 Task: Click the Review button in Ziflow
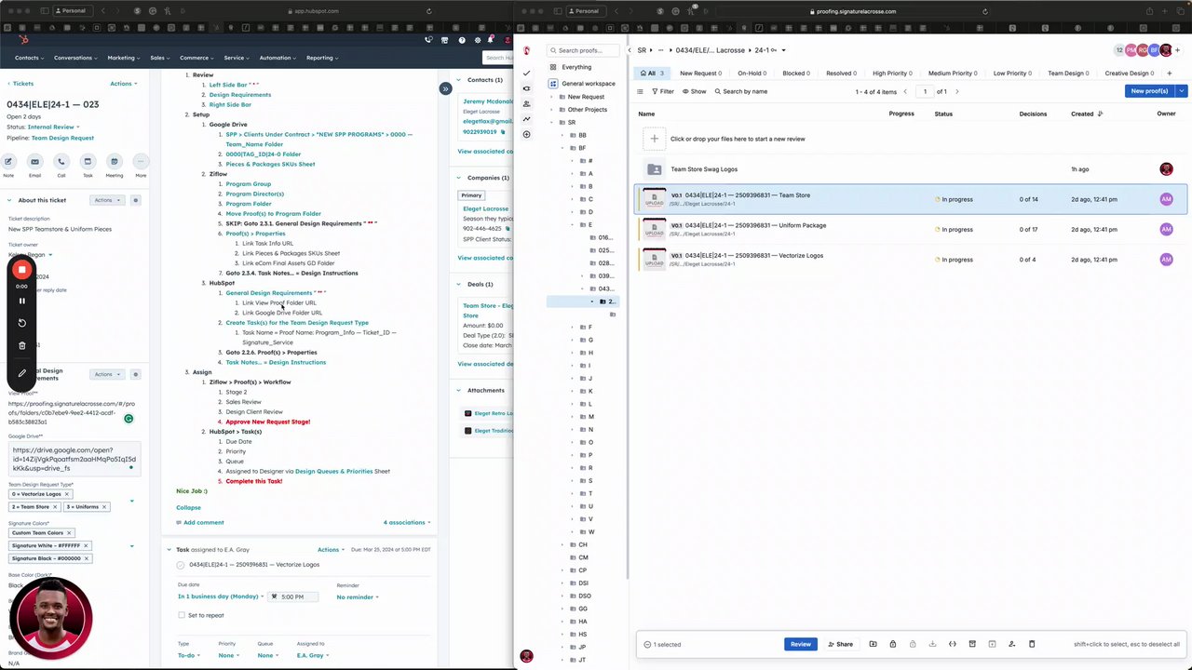coord(801,644)
